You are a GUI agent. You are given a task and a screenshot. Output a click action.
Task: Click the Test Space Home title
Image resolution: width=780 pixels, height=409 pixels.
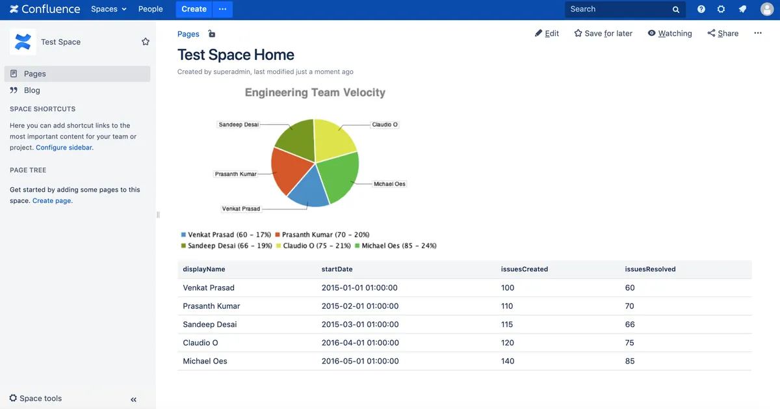tap(236, 55)
